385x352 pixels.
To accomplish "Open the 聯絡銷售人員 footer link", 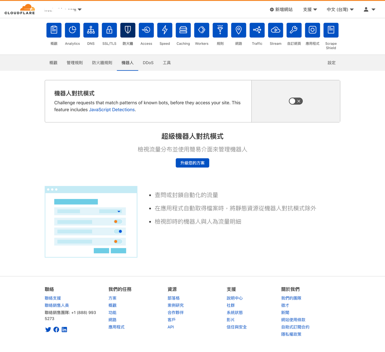I will click(x=57, y=305).
